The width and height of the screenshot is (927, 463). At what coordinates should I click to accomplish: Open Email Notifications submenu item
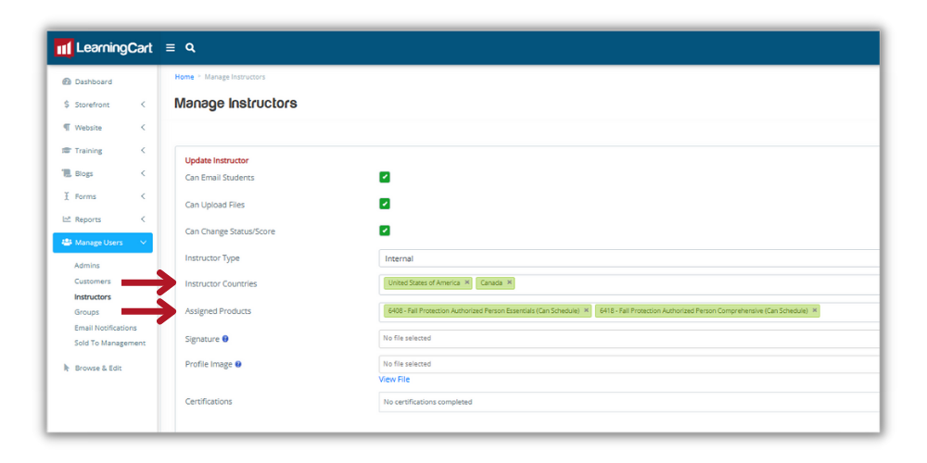[x=106, y=328]
